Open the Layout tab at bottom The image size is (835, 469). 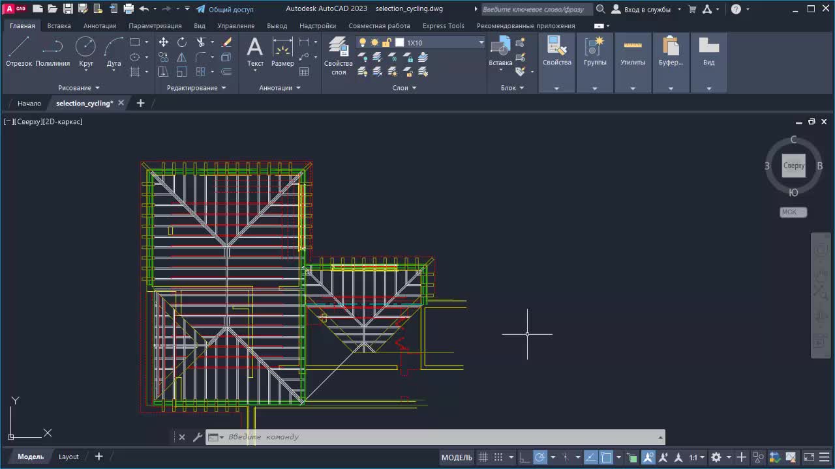point(68,457)
